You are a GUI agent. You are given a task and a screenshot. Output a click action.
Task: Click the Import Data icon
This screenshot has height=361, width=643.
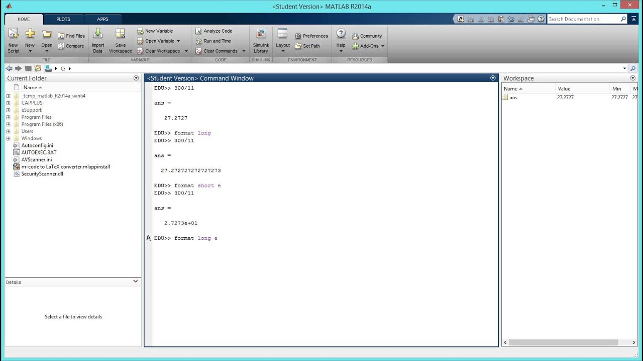(x=97, y=34)
